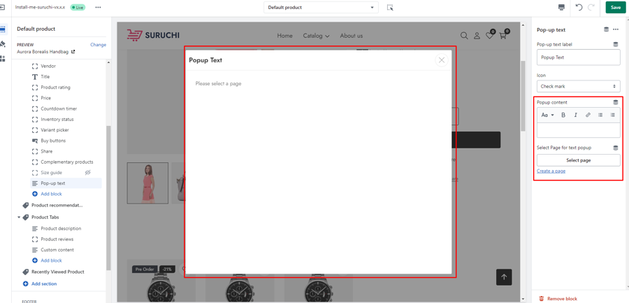Click the Italic formatting icon
629x303 pixels.
coord(575,115)
